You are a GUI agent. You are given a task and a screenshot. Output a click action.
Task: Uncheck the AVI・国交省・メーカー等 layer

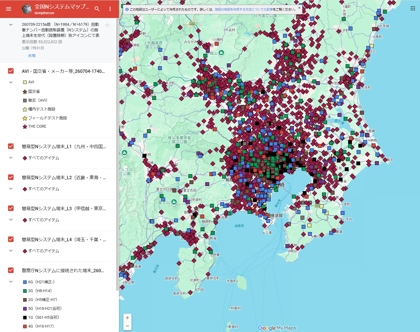(x=11, y=71)
